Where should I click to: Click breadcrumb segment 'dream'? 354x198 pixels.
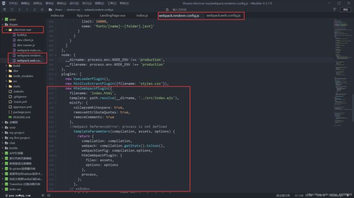59,10
